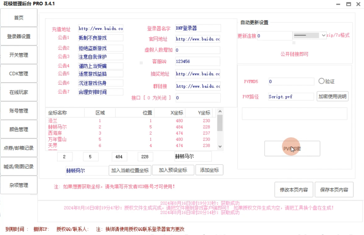Click 加入预设坐标 button

[173, 170]
